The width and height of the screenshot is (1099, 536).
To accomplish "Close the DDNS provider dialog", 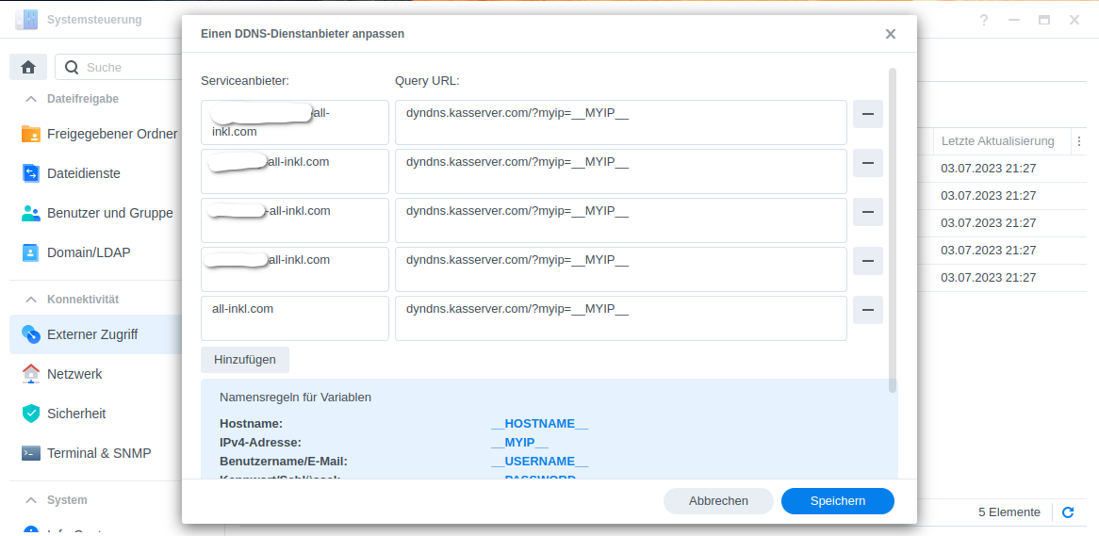I will pyautogui.click(x=891, y=34).
